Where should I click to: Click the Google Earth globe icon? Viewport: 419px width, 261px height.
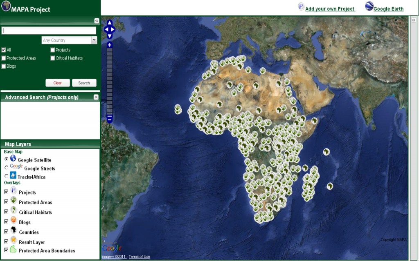click(369, 6)
